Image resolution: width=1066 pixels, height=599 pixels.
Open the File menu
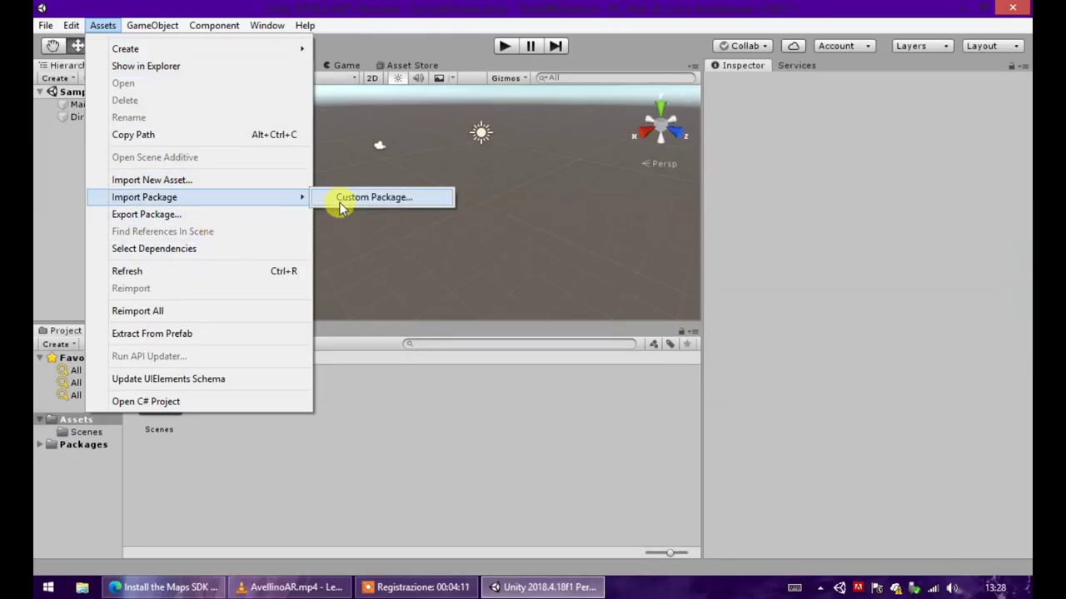click(x=46, y=25)
